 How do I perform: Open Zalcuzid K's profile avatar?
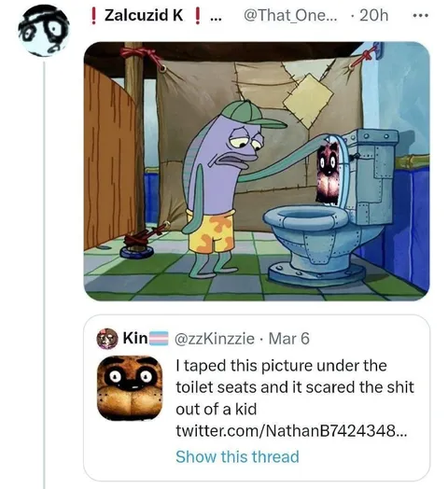click(44, 31)
